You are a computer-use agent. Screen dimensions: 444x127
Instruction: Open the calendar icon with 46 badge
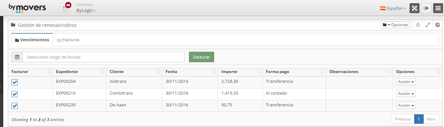(65, 8)
